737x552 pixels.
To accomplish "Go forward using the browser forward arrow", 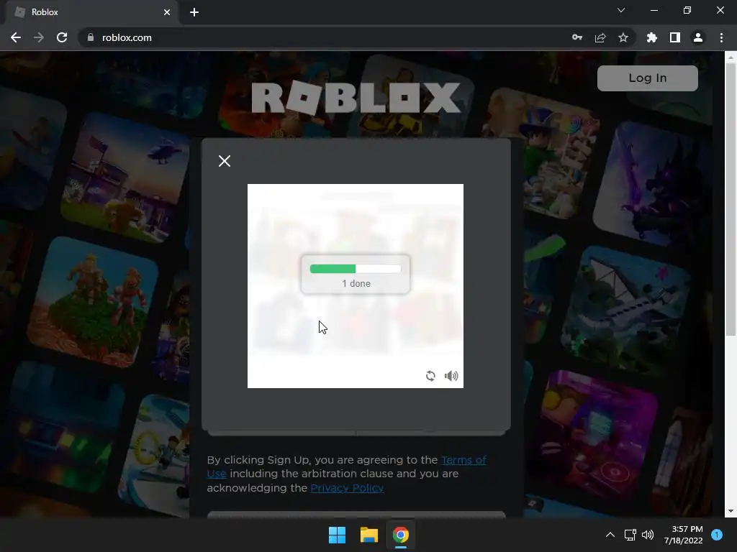I will tap(39, 37).
